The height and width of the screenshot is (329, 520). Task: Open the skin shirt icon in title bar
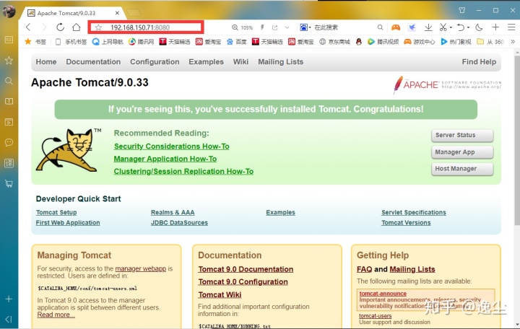coord(462,10)
